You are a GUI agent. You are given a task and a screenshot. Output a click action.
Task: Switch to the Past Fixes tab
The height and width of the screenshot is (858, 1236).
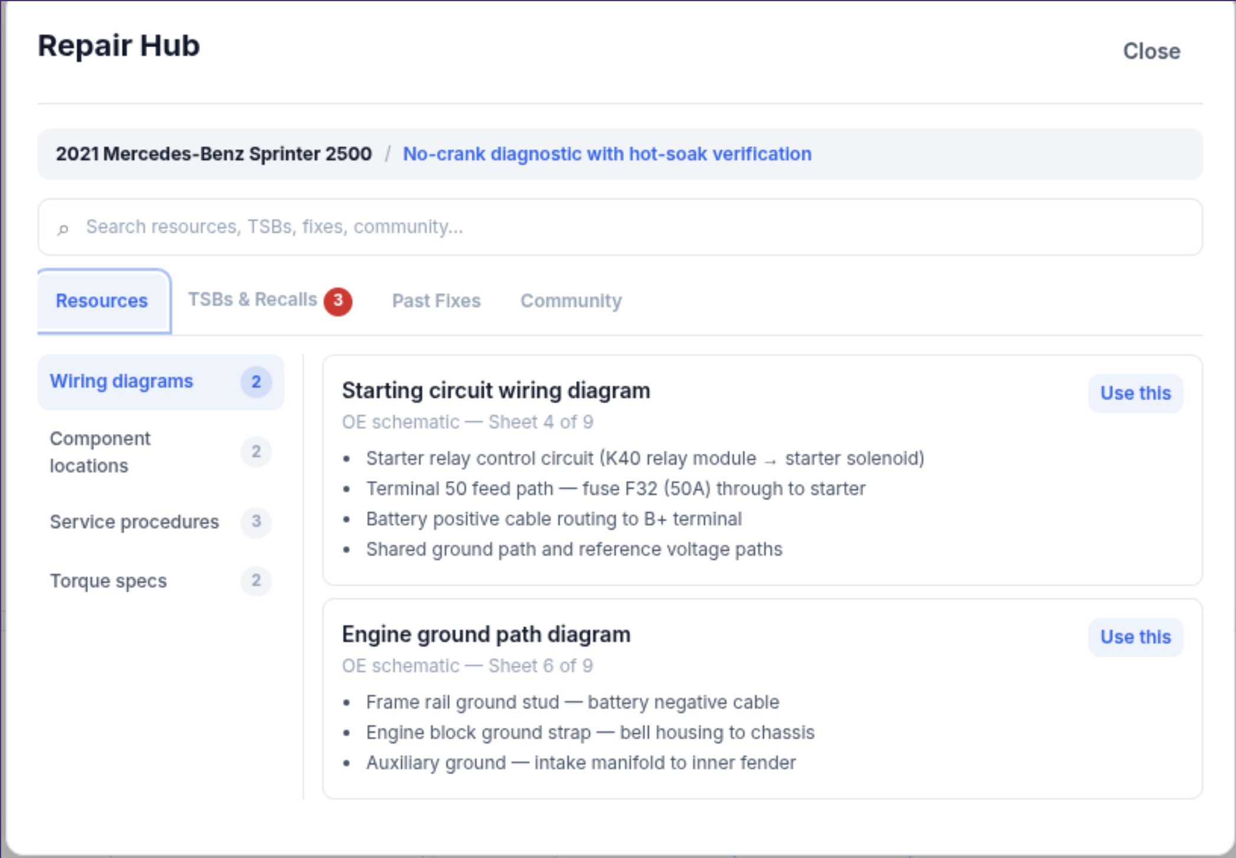[x=436, y=301]
